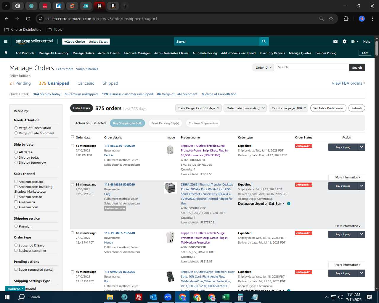This screenshot has height=303, width=379.
Task: Open Excel from the taskbar
Action: click(x=226, y=297)
